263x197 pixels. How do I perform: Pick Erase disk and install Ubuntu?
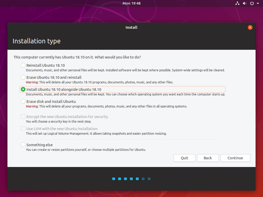click(x=23, y=101)
